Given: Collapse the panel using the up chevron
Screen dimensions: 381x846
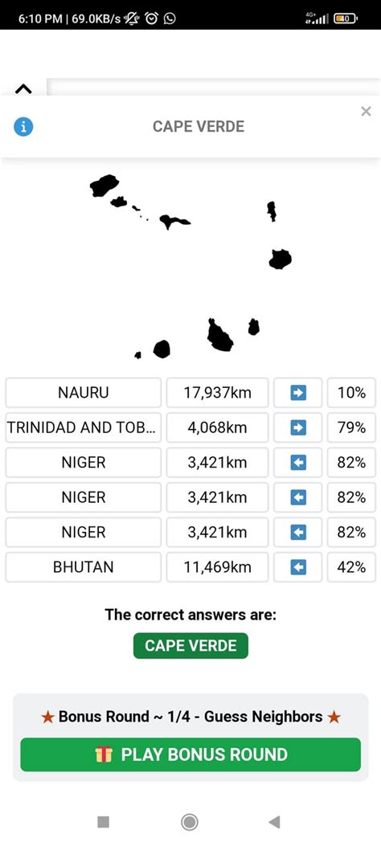Looking at the screenshot, I should pyautogui.click(x=23, y=89).
